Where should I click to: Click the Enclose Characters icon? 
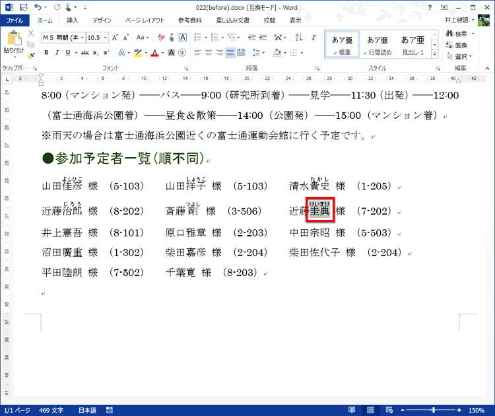pos(182,52)
